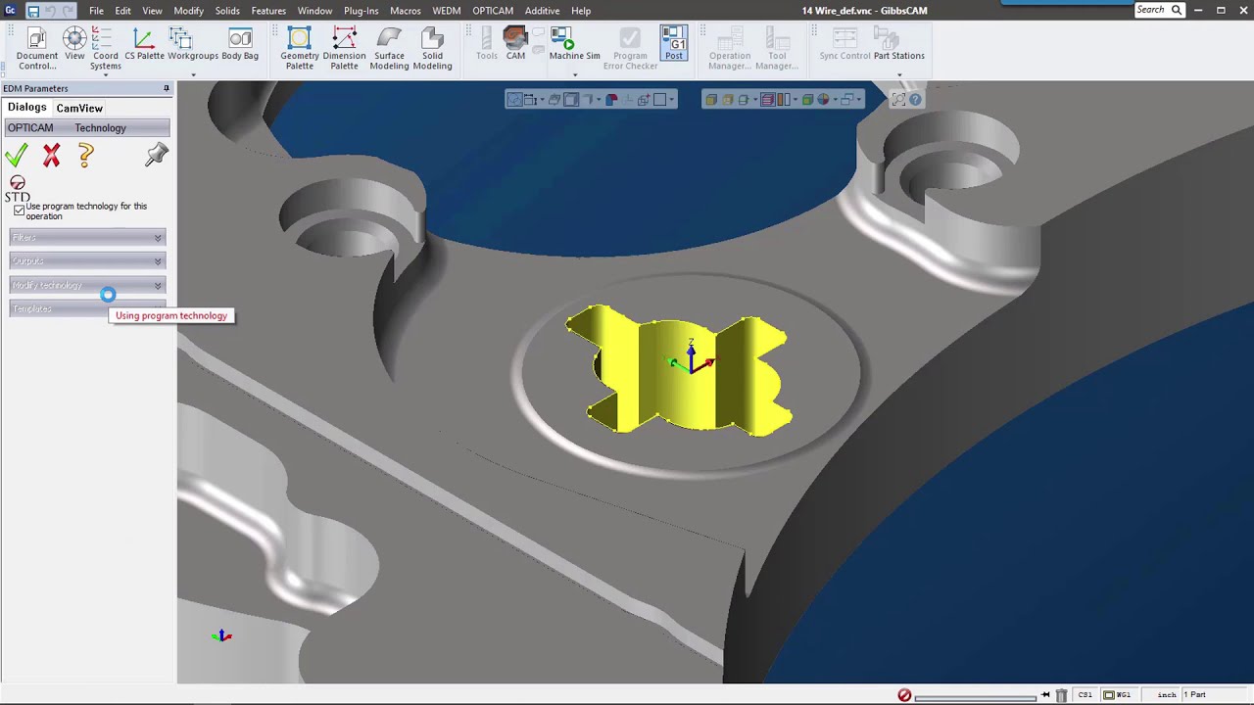Select the OPTICAM tab
Viewport: 1254px width, 705px height.
(x=30, y=128)
